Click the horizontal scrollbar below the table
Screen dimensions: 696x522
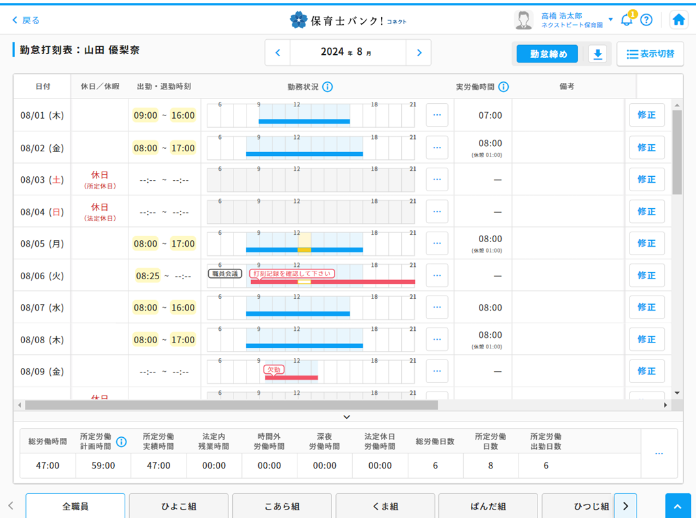pyautogui.click(x=228, y=405)
